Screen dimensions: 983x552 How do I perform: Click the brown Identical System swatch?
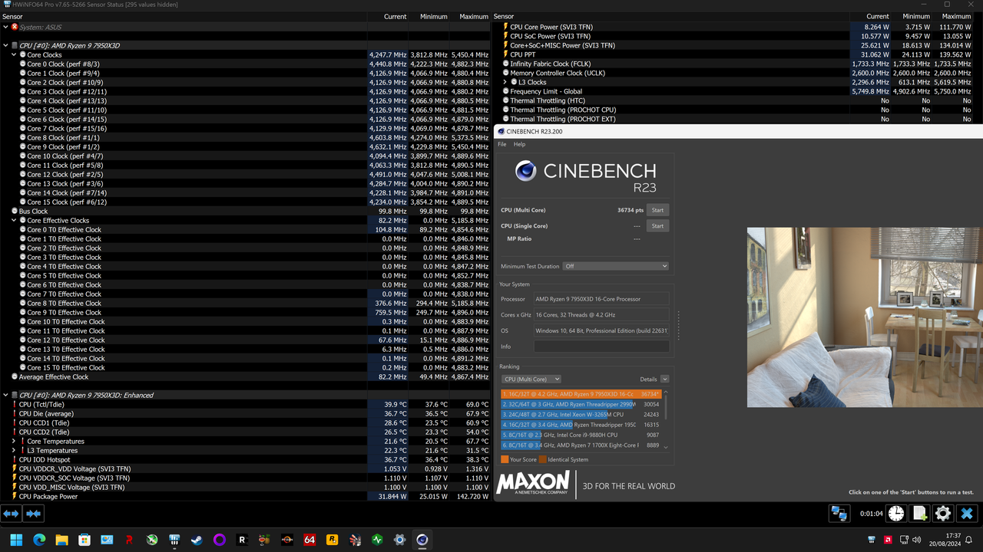click(542, 459)
